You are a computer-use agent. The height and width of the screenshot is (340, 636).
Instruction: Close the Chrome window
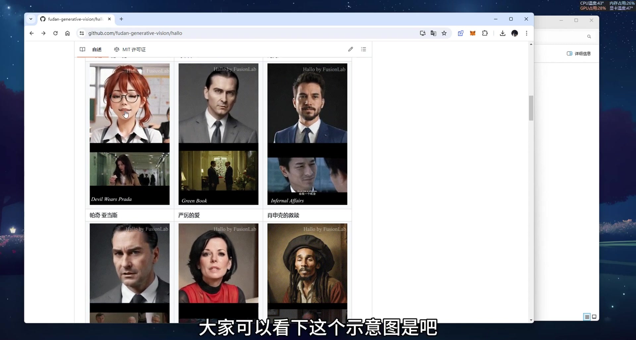(x=526, y=19)
